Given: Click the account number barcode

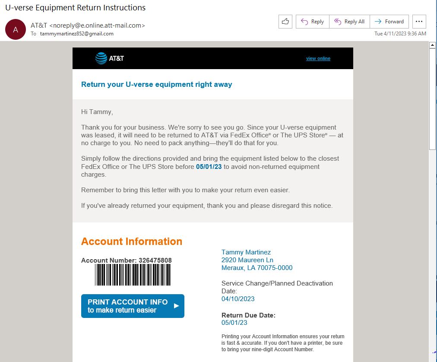Looking at the screenshot, I should (x=133, y=275).
